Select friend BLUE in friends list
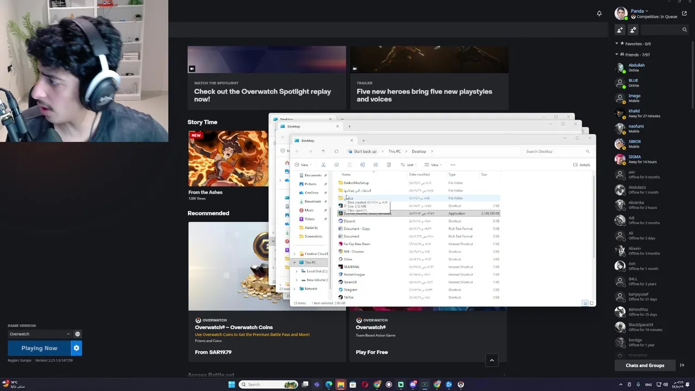This screenshot has width=695, height=391. pyautogui.click(x=652, y=83)
